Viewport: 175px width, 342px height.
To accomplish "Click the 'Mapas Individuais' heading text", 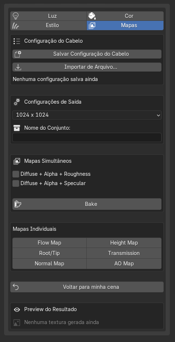I will coord(34,229).
